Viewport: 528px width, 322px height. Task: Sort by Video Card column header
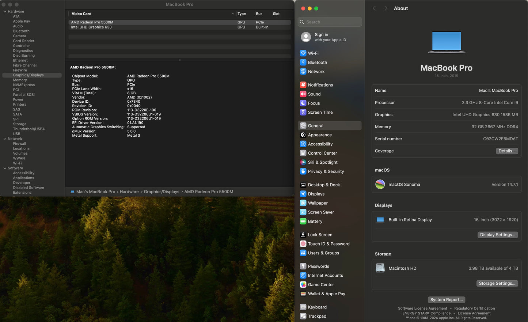click(81, 14)
